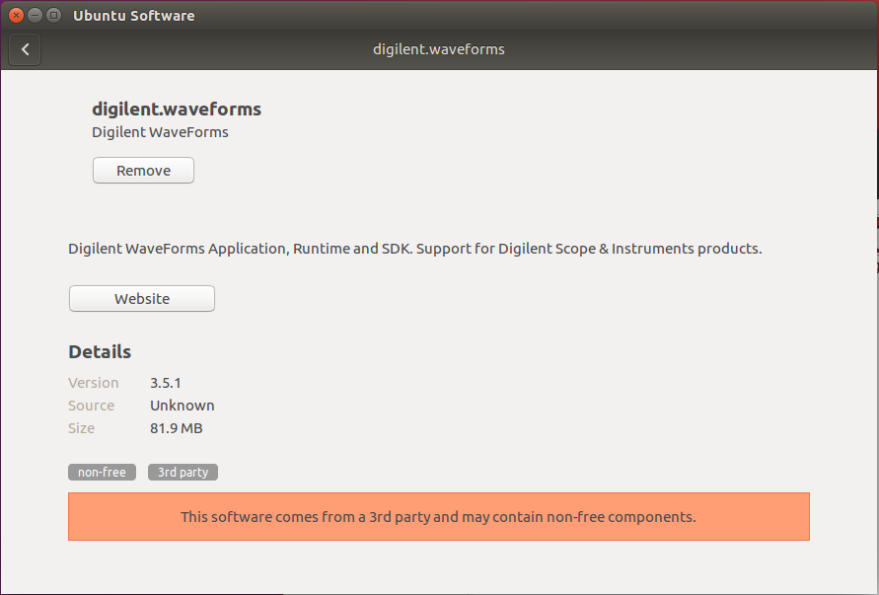The image size is (879, 595).
Task: Click the digilent.waveforms header bar title
Action: pos(439,49)
